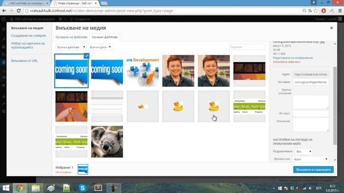
Task: Click the red Opera-style extension icon
Action: pos(324,11)
